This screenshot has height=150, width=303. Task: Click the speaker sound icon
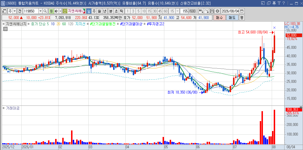[x=56, y=11]
